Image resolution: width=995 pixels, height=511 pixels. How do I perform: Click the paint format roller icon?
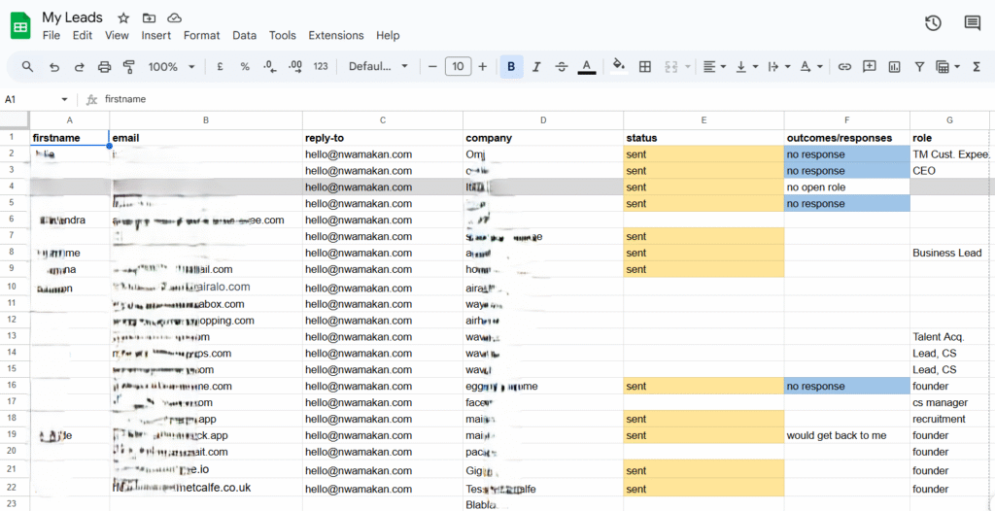coord(129,67)
